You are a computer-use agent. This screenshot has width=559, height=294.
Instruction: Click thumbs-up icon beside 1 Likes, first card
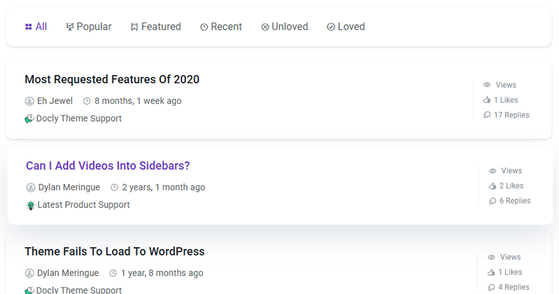487,100
